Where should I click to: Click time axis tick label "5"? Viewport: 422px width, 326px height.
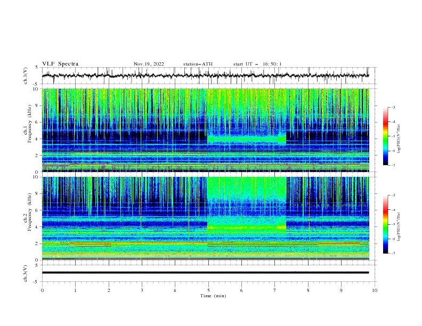pos(208,290)
